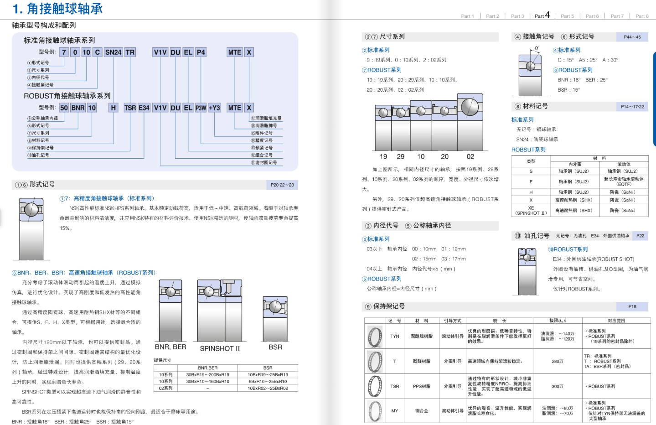Image resolution: width=656 pixels, height=425 pixels.
Task: Click the 02 series bearing illustration
Action: tap(470, 122)
